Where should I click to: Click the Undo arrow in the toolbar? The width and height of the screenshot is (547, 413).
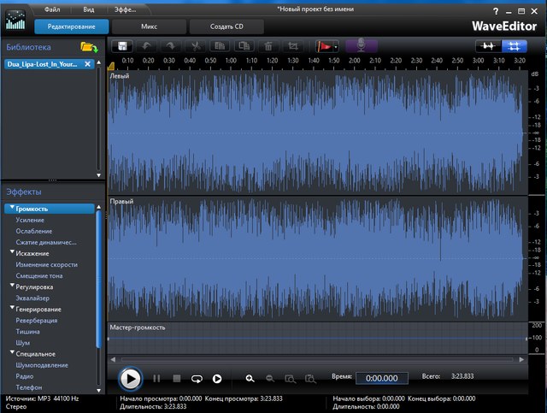pyautogui.click(x=147, y=46)
